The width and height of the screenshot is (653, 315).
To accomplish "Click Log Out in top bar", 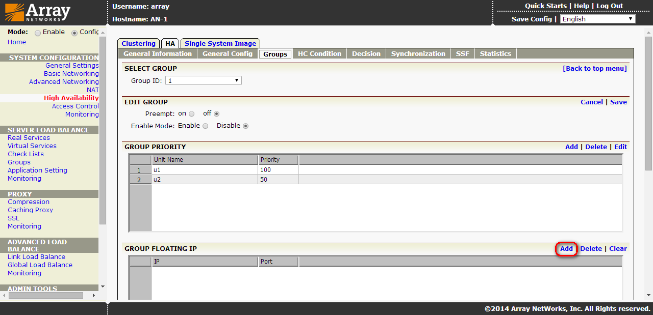I will point(610,6).
